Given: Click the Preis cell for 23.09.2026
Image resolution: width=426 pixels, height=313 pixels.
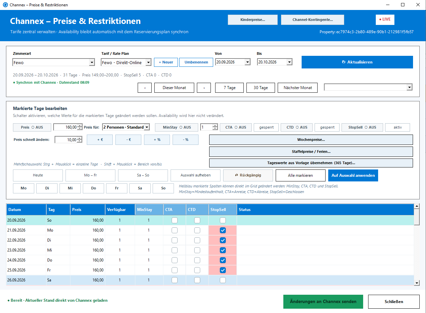Looking at the screenshot, I should tap(87, 250).
